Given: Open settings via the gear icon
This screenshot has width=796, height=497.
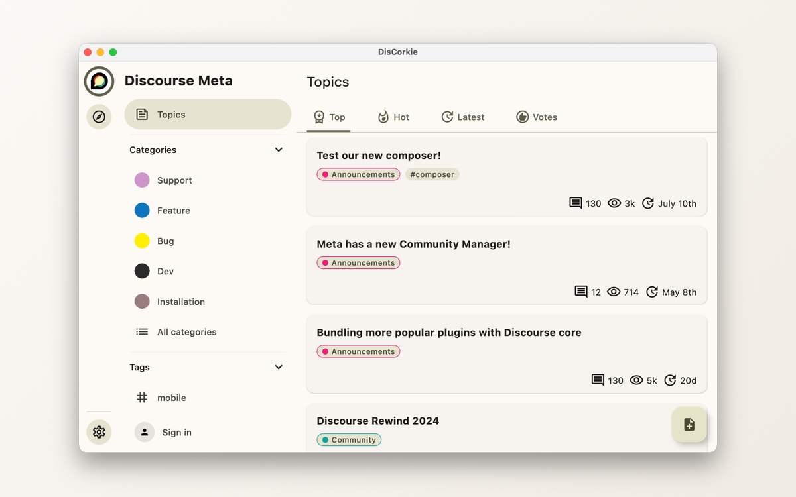Looking at the screenshot, I should point(99,432).
